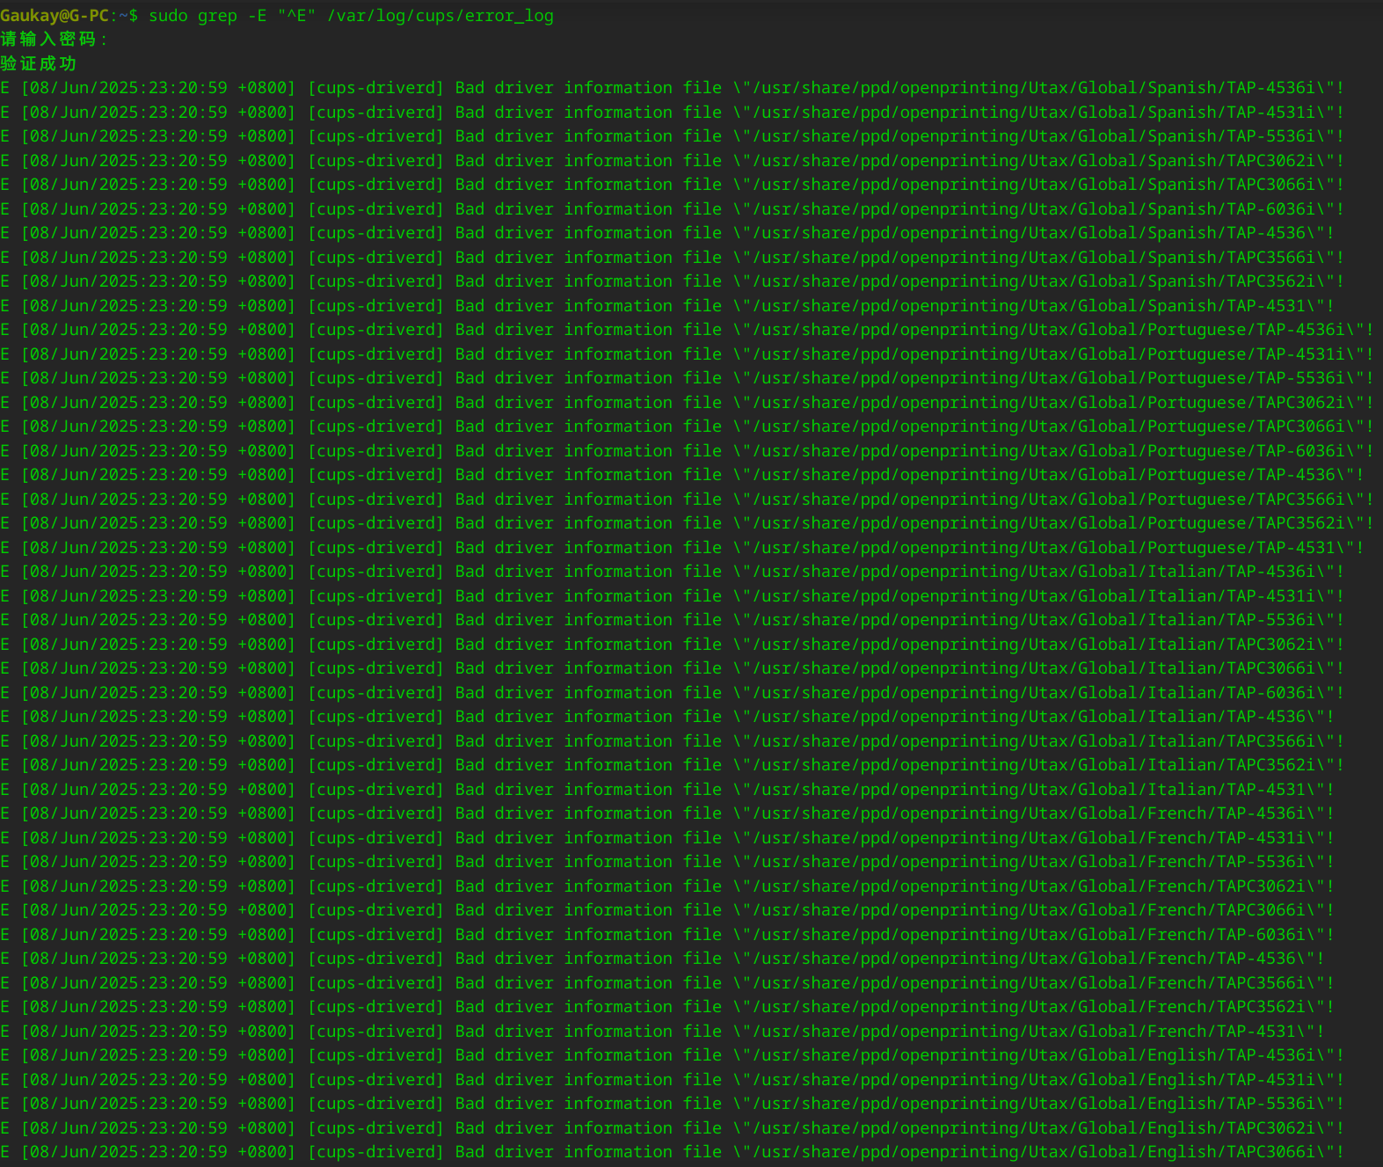Screen dimensions: 1383x1167
Task: Select the English/TAP-4531i error line
Action: (x=672, y=1080)
